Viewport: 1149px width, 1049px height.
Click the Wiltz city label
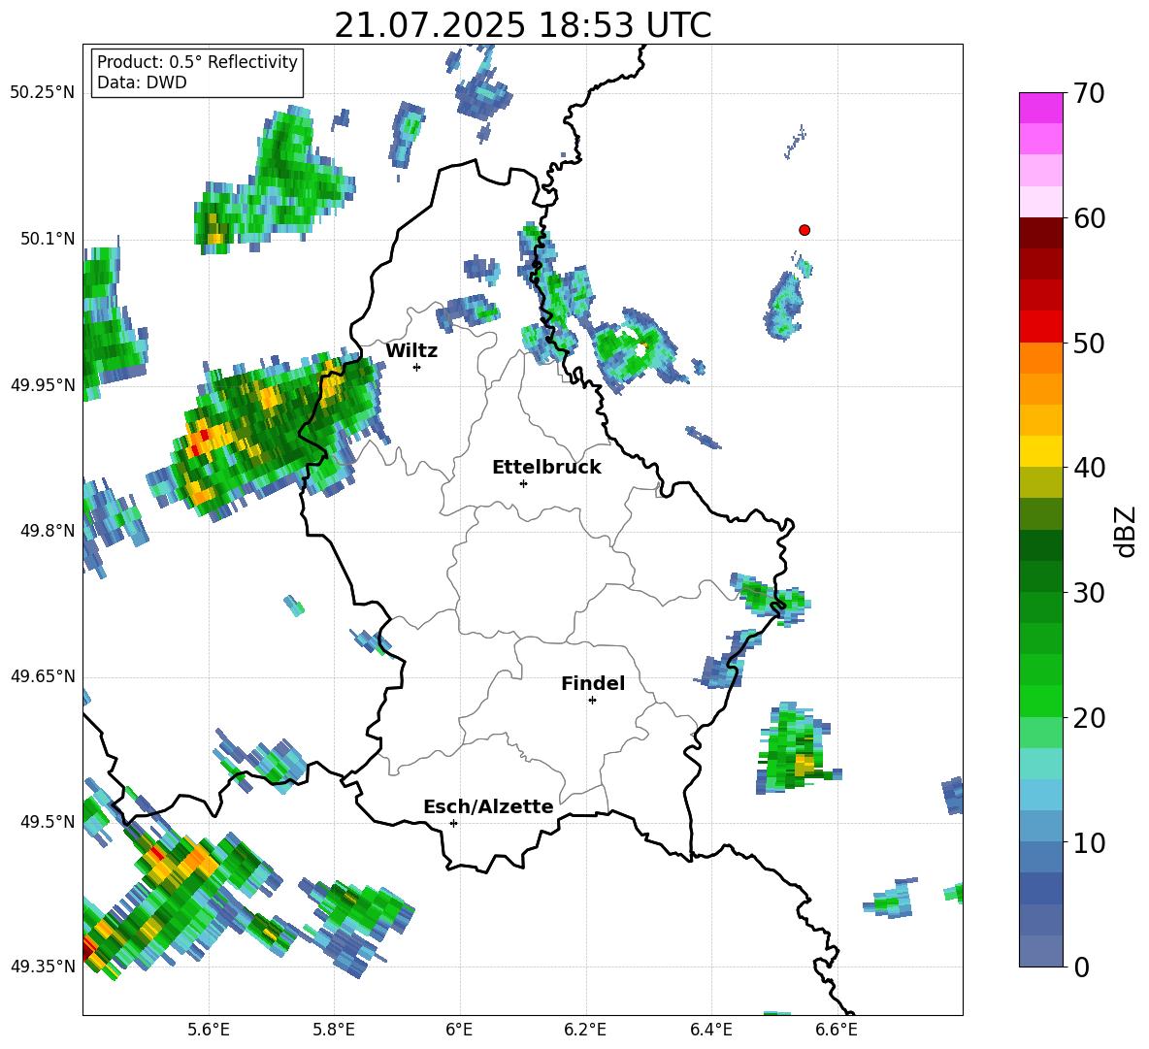tap(411, 351)
